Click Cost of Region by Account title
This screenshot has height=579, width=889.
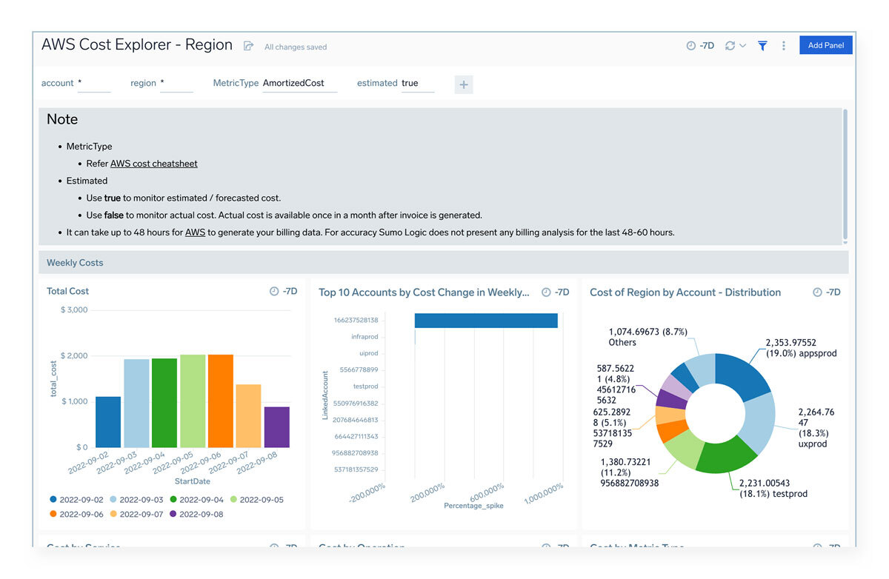(x=685, y=292)
